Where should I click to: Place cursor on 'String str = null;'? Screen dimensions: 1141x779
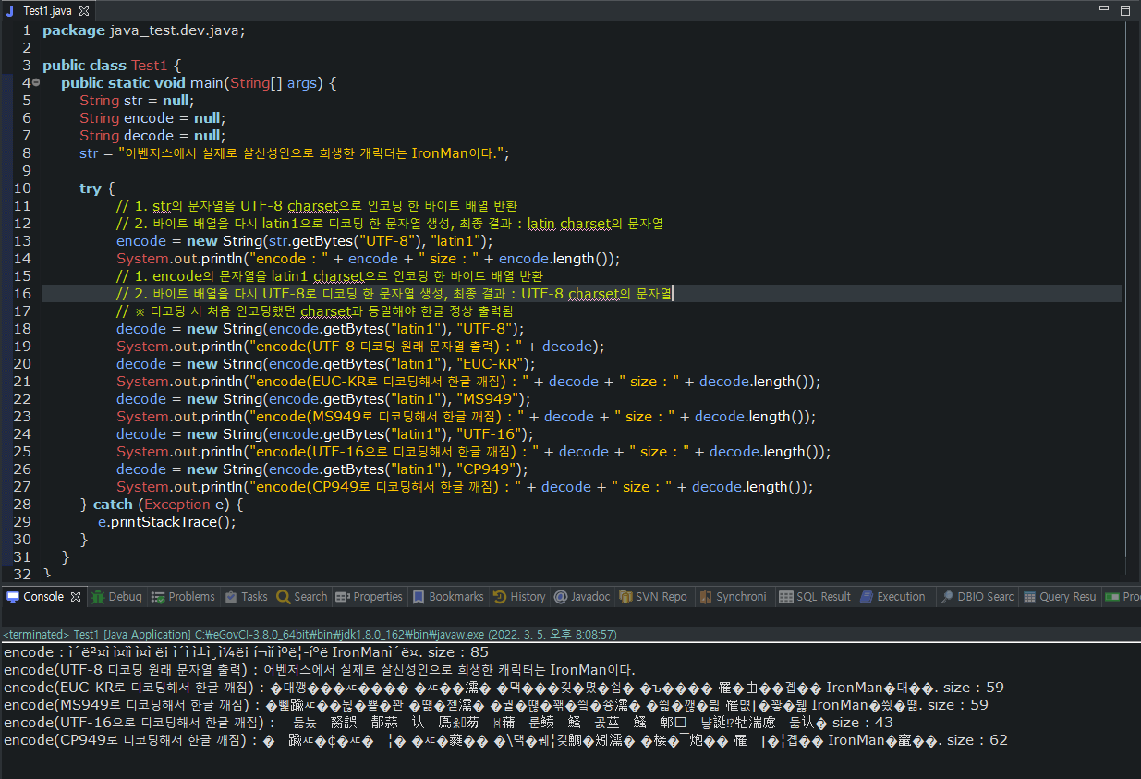(135, 101)
